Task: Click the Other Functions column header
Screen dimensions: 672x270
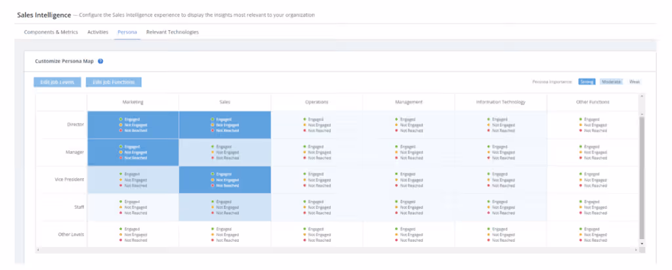Action: [x=593, y=102]
